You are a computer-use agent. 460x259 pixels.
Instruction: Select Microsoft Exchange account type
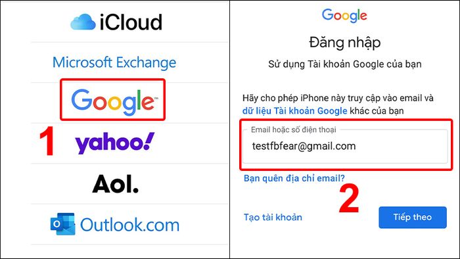[x=114, y=62]
